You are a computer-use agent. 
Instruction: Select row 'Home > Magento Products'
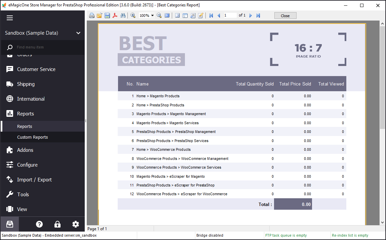232,96
